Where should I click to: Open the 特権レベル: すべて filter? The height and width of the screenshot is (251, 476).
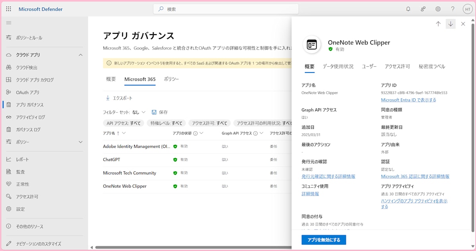tap(167, 123)
